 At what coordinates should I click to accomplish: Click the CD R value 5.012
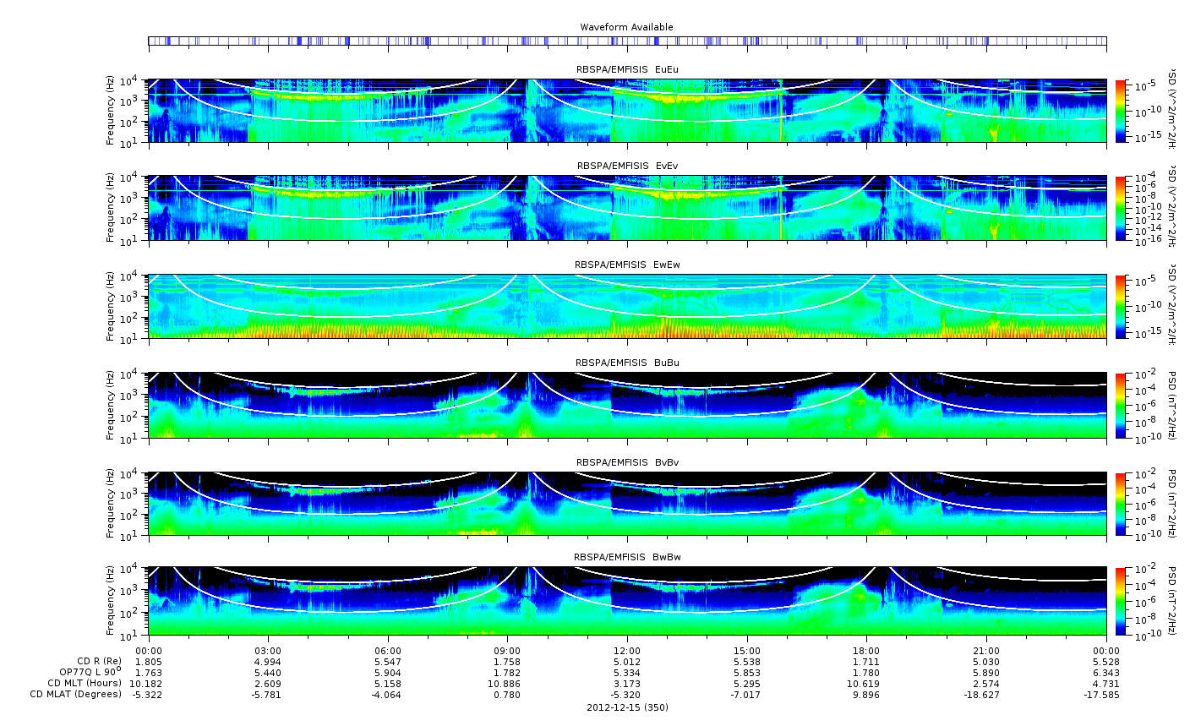click(627, 661)
